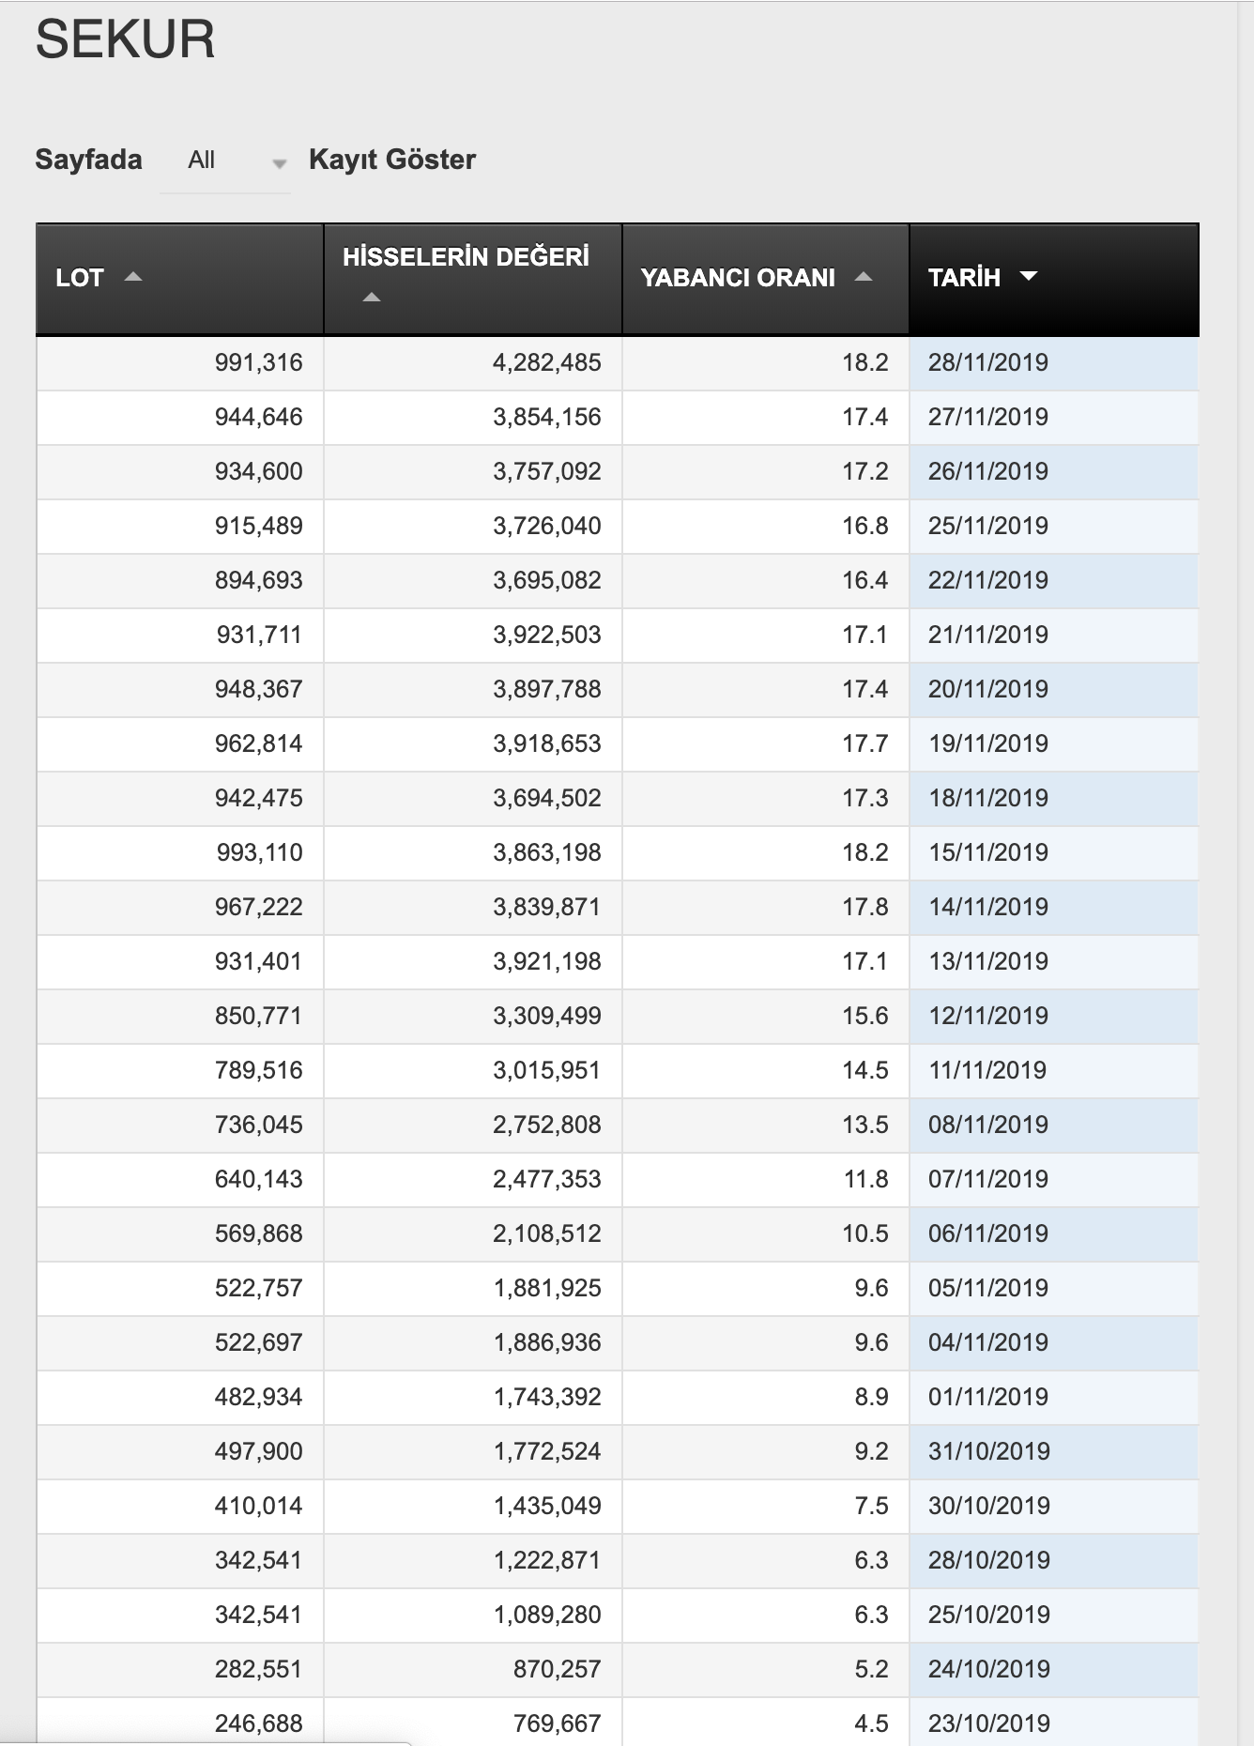Click the SEKUR page heading

[x=126, y=39]
